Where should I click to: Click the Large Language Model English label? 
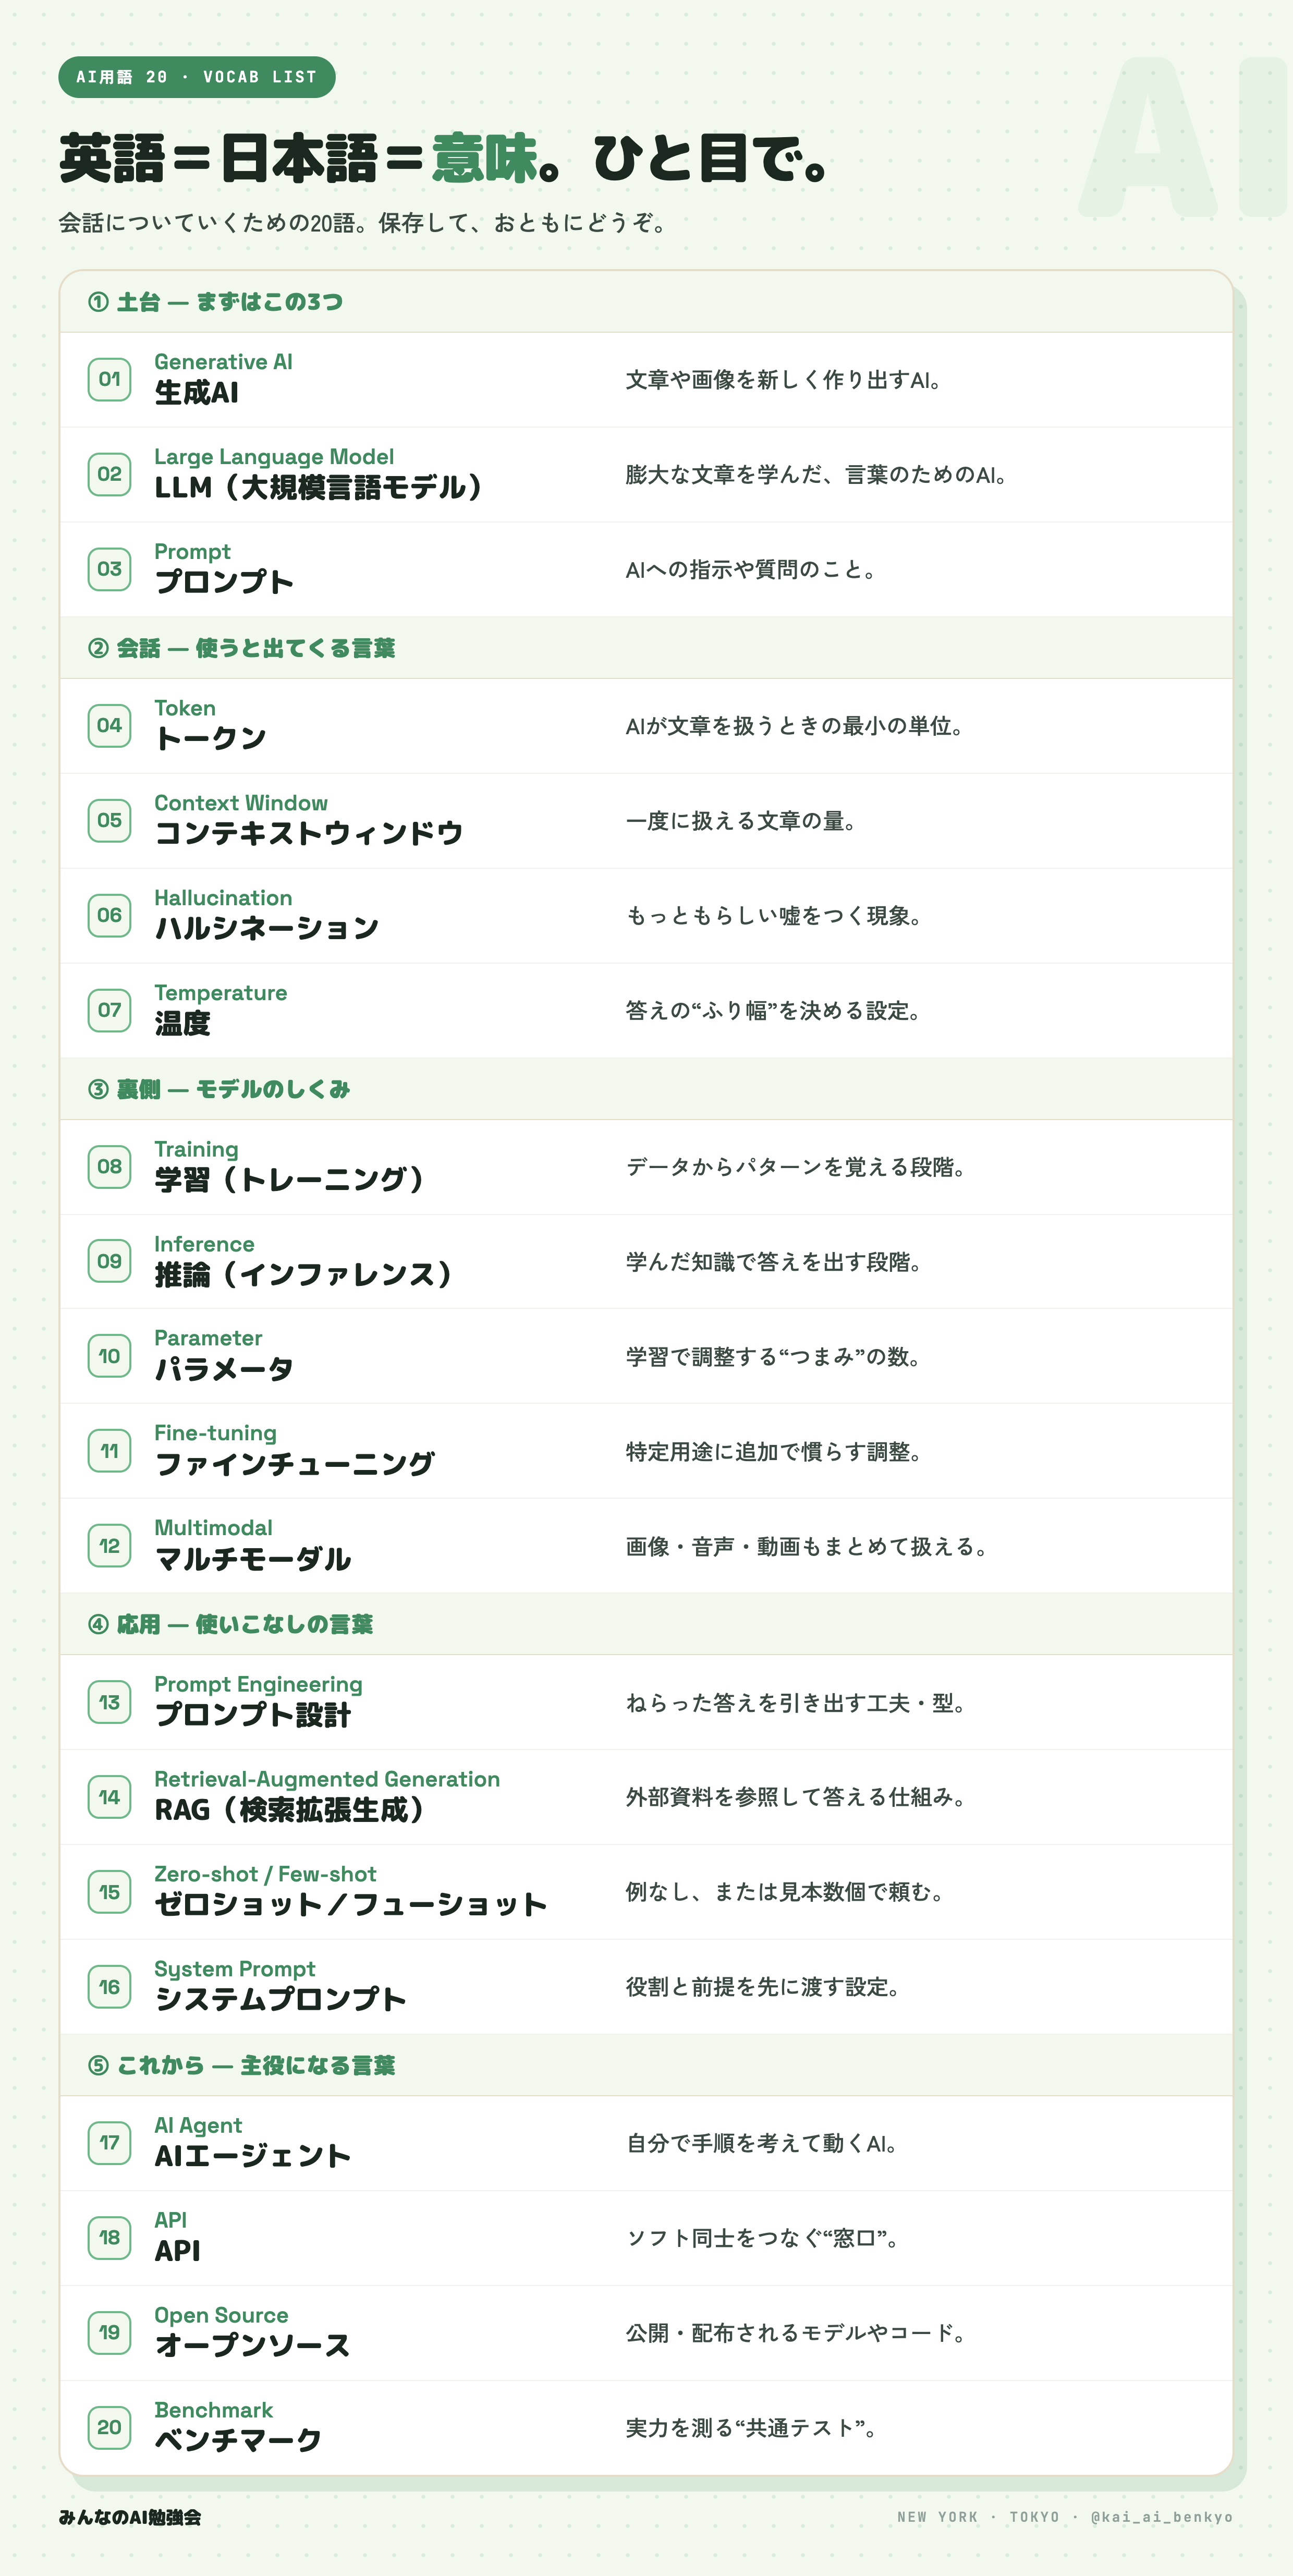click(x=274, y=457)
